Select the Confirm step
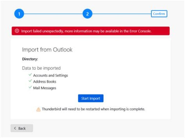185x138 pixels. (x=159, y=14)
